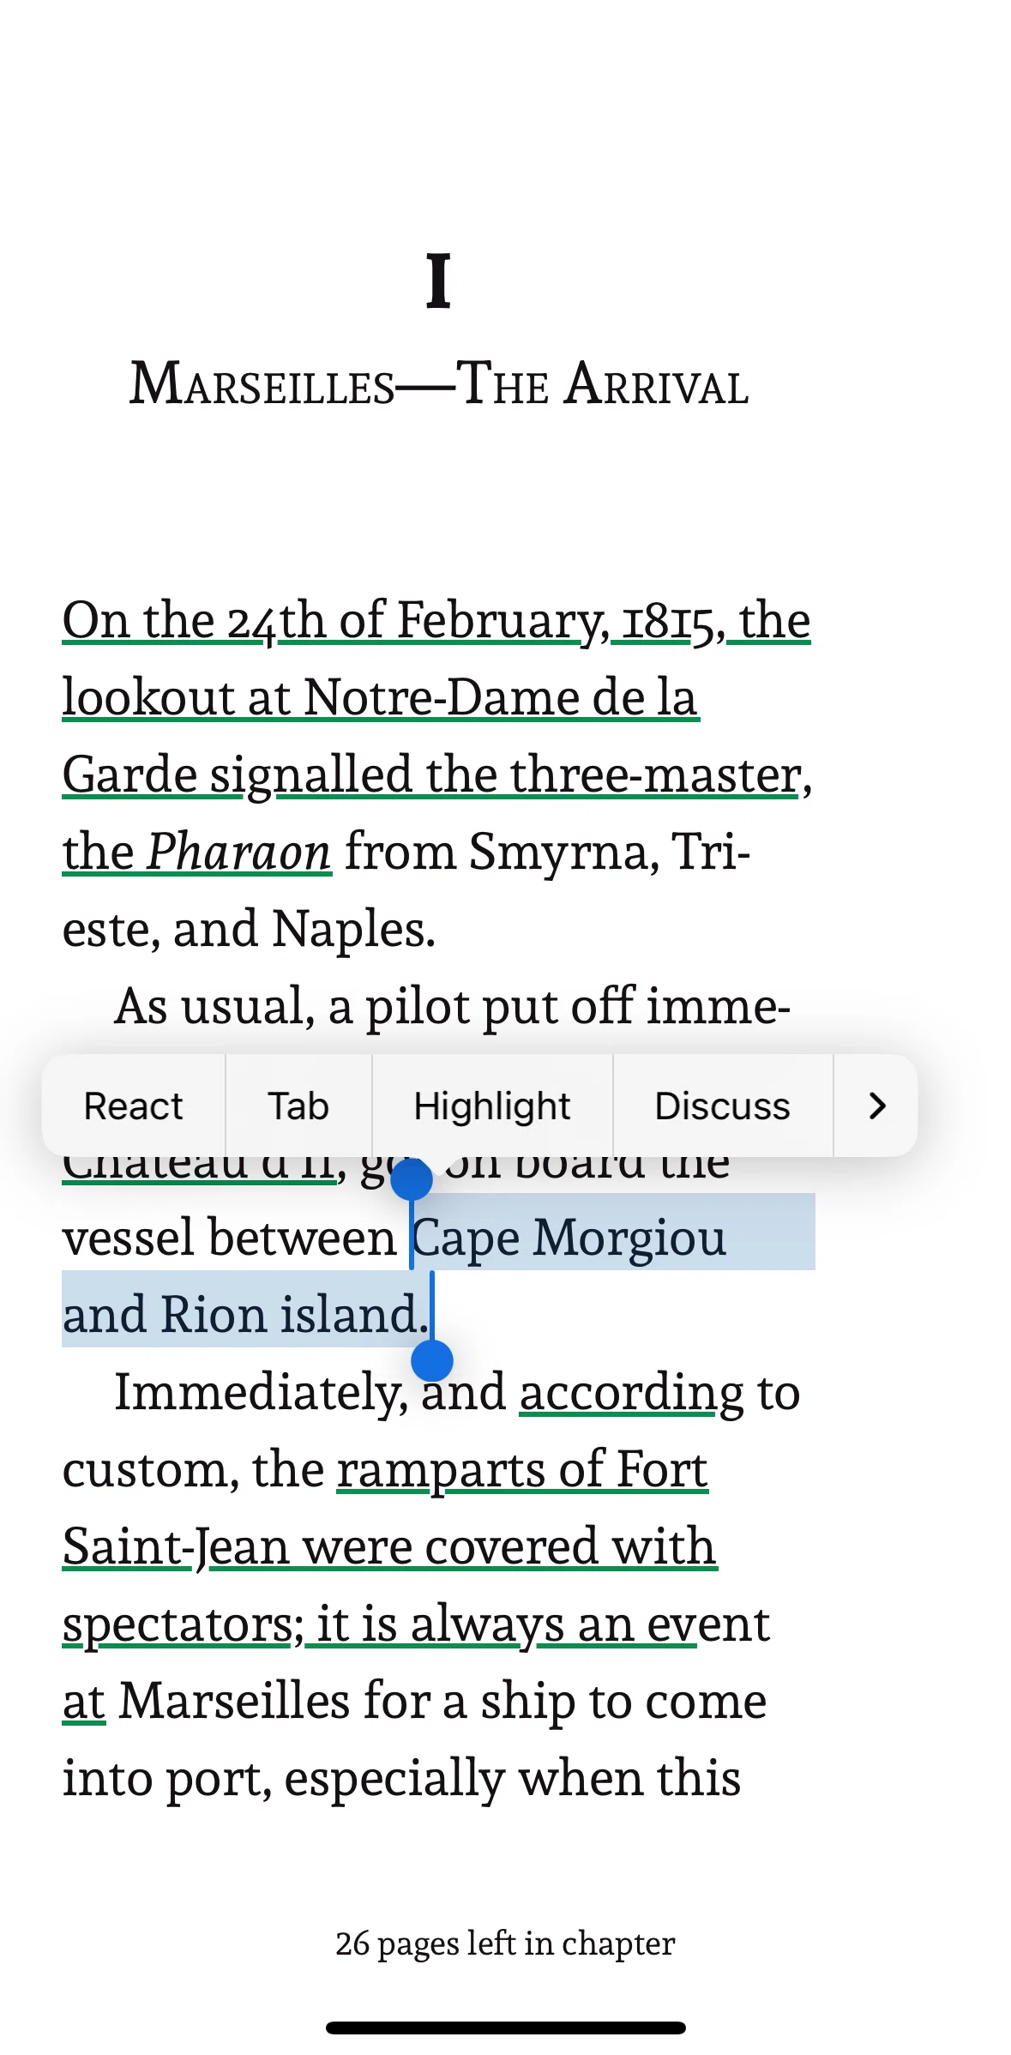Open the underlined "Saint-Jean were covered with" highlight

coord(390,1546)
